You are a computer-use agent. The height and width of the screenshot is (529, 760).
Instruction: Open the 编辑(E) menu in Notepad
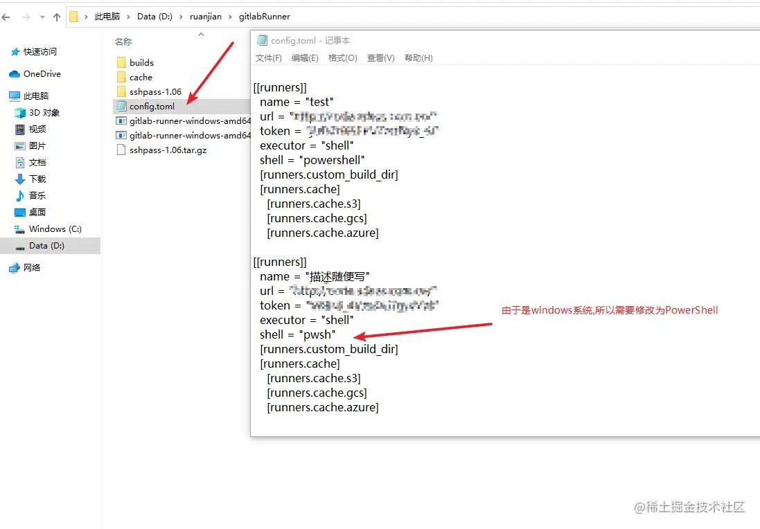[305, 58]
